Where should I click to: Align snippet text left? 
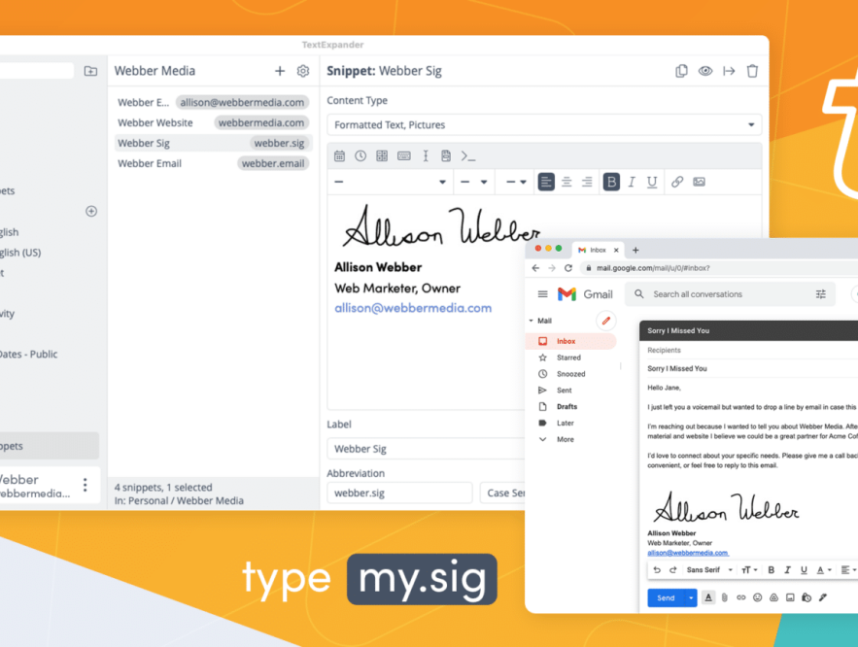[x=545, y=182]
